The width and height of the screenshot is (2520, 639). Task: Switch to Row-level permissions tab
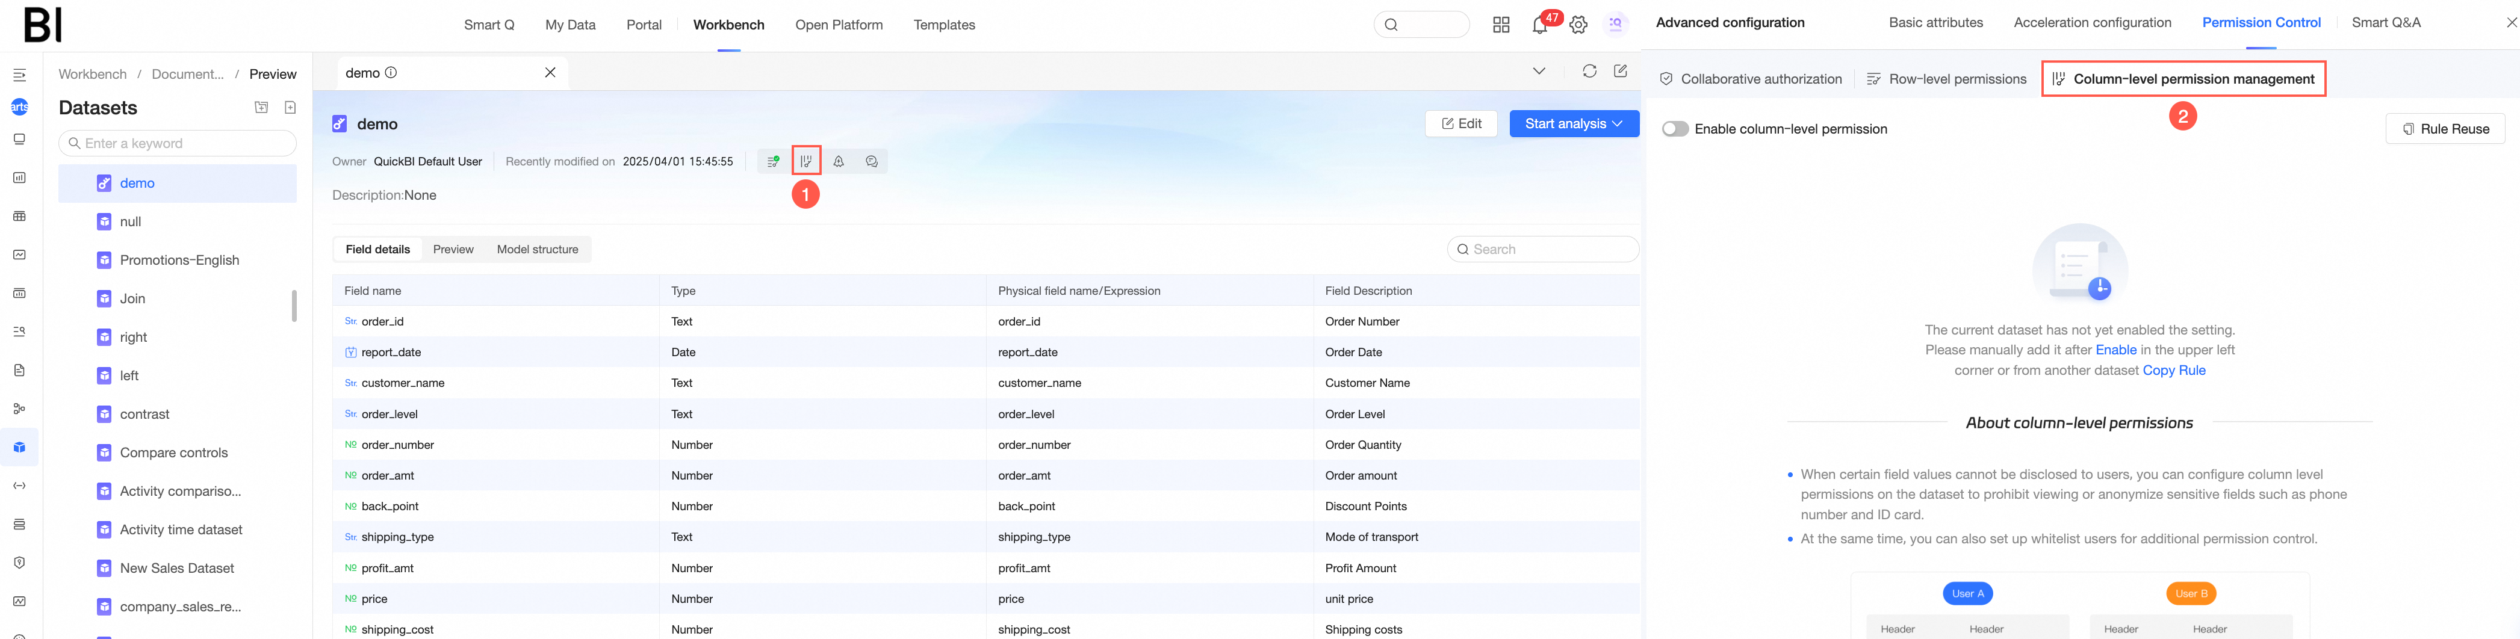point(1947,79)
